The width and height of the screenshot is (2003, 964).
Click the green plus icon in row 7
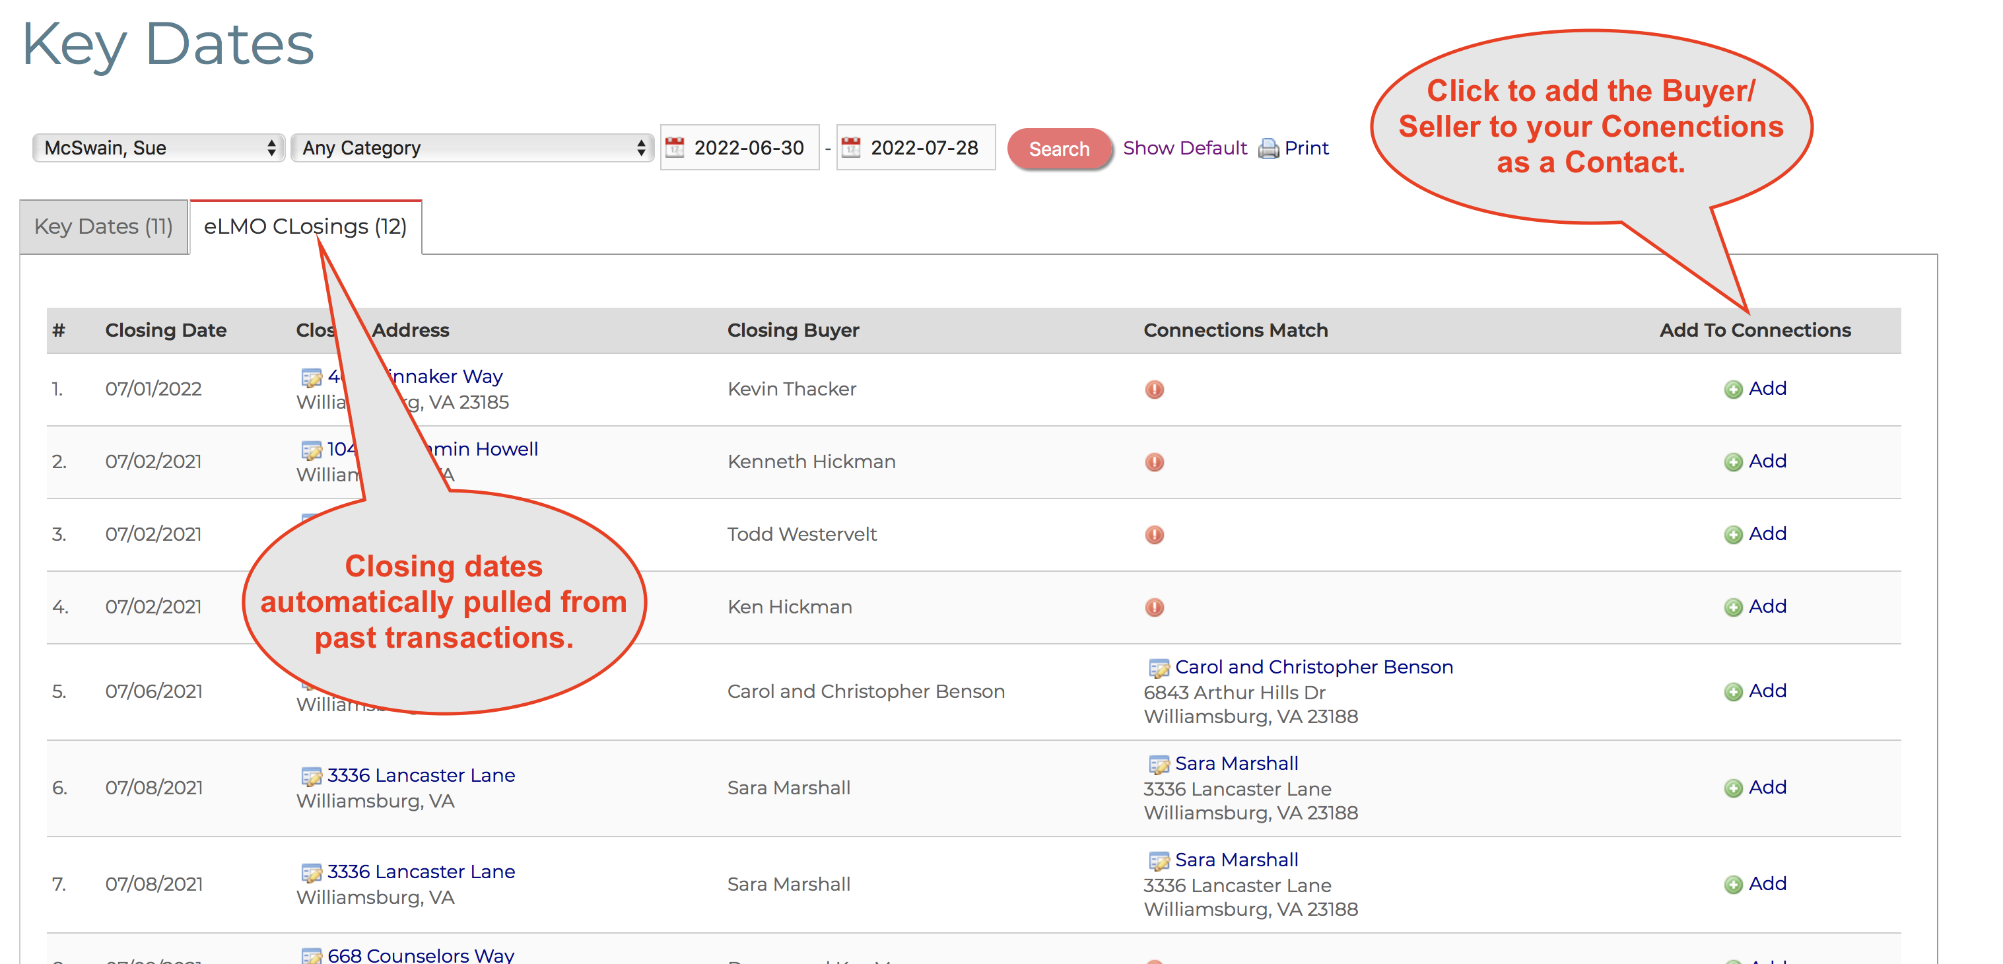(1734, 884)
